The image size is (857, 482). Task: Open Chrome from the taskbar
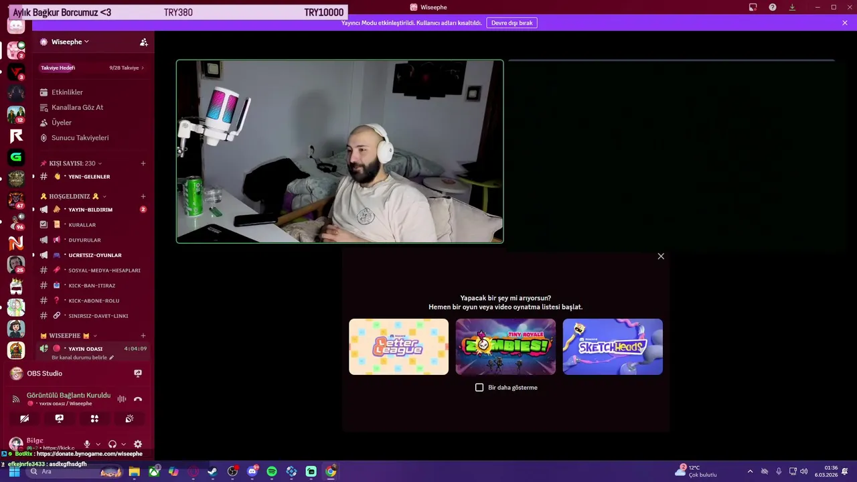331,471
